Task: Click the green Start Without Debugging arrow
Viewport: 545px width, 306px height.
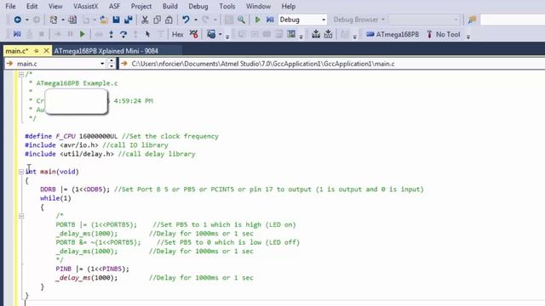Action: [x=257, y=20]
